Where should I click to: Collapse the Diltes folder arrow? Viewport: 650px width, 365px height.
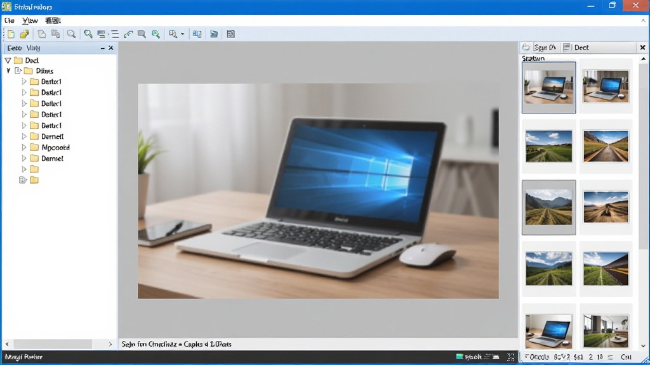pyautogui.click(x=8, y=71)
